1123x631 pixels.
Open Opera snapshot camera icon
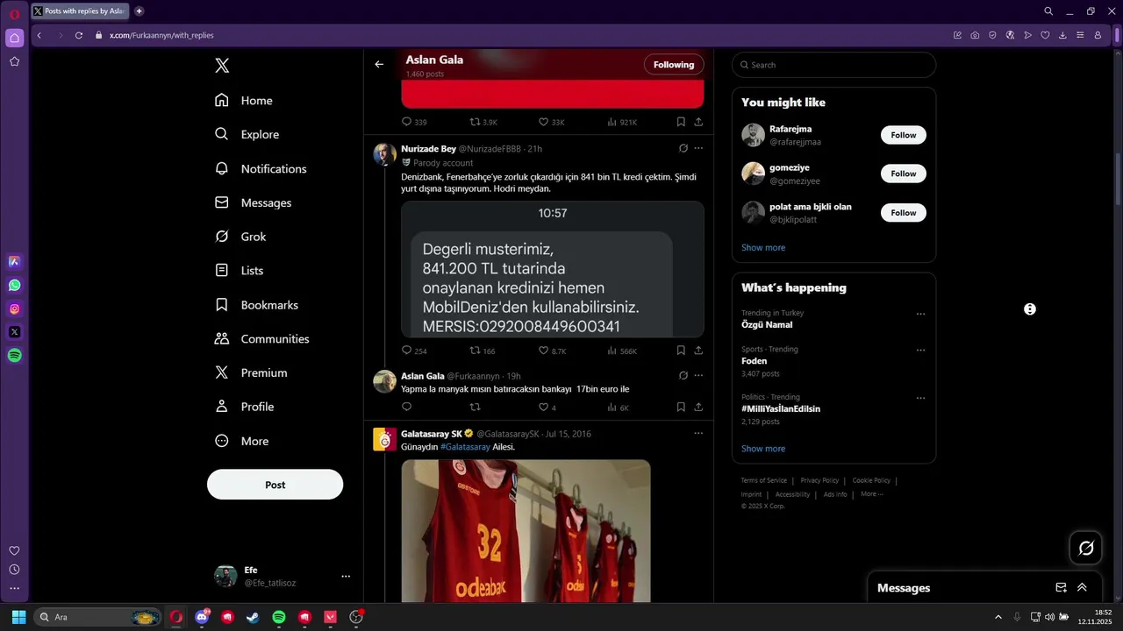pos(975,35)
